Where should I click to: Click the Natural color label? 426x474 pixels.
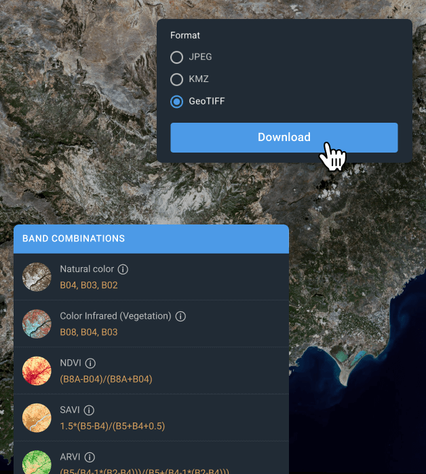tap(87, 269)
